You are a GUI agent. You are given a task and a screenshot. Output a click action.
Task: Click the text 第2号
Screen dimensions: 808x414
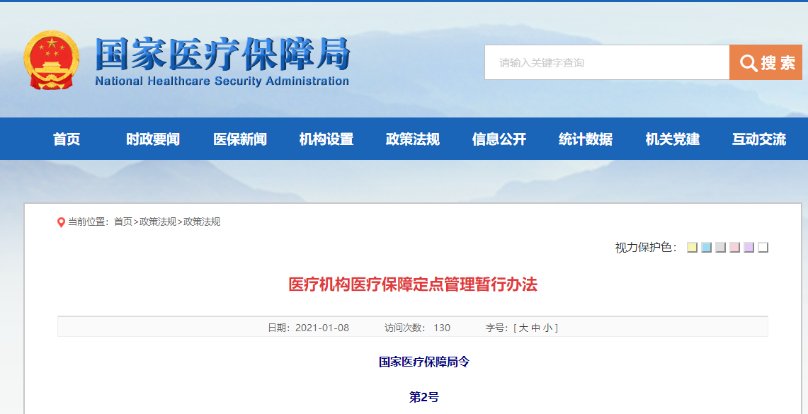click(424, 397)
